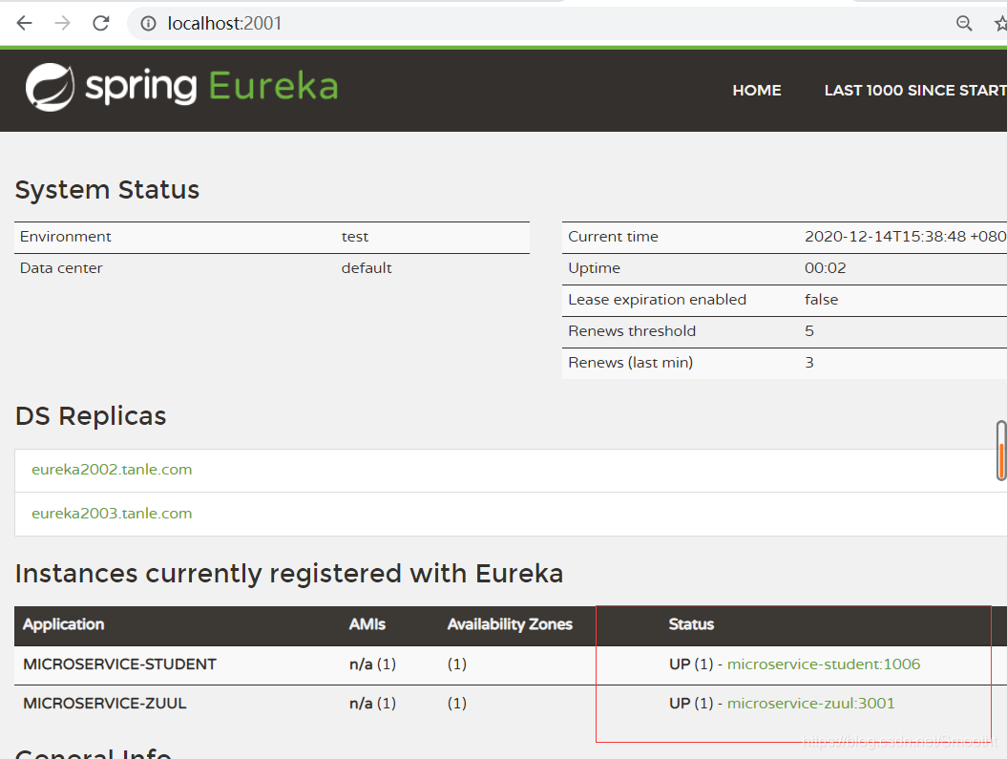Select MICROSERVICE-STUDENT application name

(x=119, y=664)
